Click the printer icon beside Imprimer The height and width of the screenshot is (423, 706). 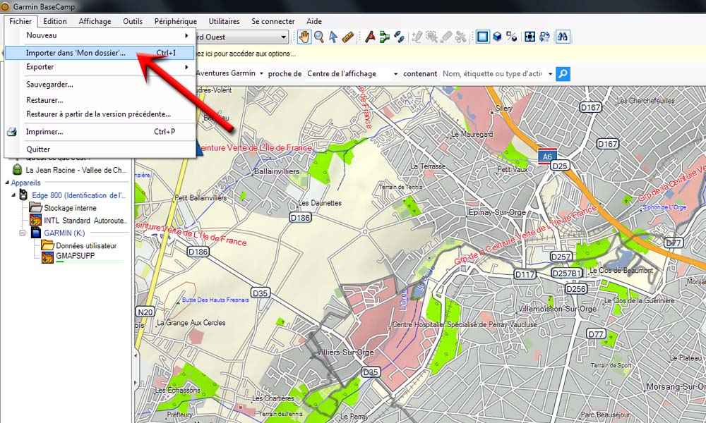(x=12, y=132)
